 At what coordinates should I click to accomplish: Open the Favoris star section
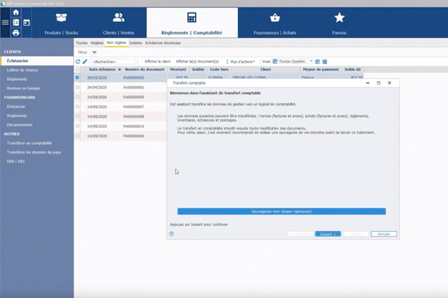click(339, 22)
